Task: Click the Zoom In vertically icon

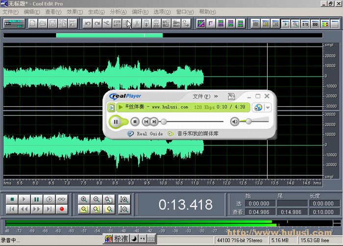Action: [124, 199]
